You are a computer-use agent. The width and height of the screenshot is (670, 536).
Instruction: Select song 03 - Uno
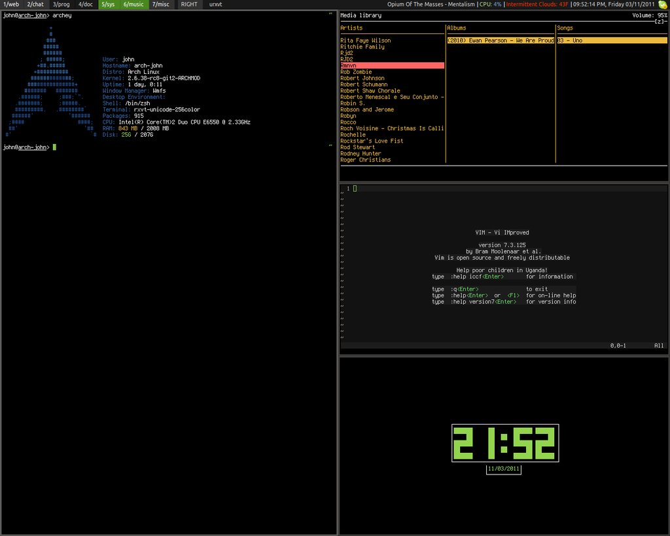612,41
